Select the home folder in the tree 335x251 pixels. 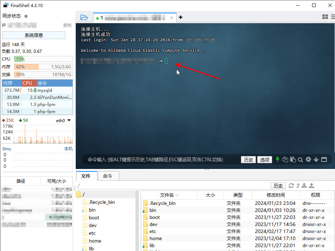coord(95,241)
